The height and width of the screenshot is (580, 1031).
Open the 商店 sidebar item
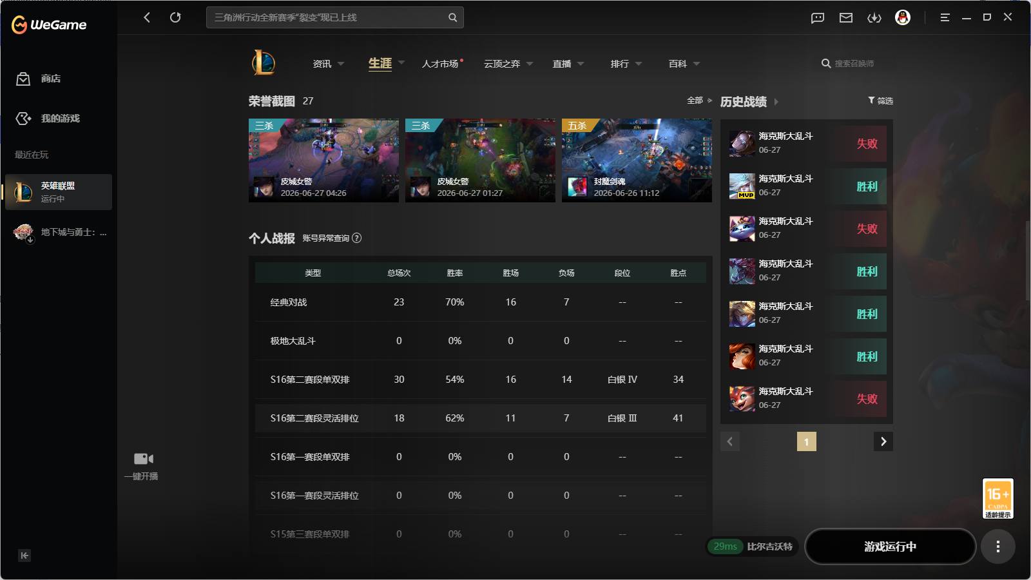coord(51,79)
